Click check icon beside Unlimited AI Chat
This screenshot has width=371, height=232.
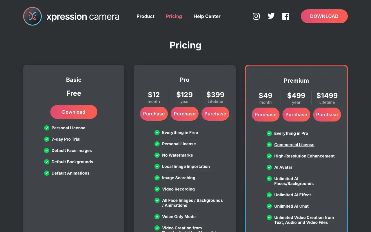point(269,206)
